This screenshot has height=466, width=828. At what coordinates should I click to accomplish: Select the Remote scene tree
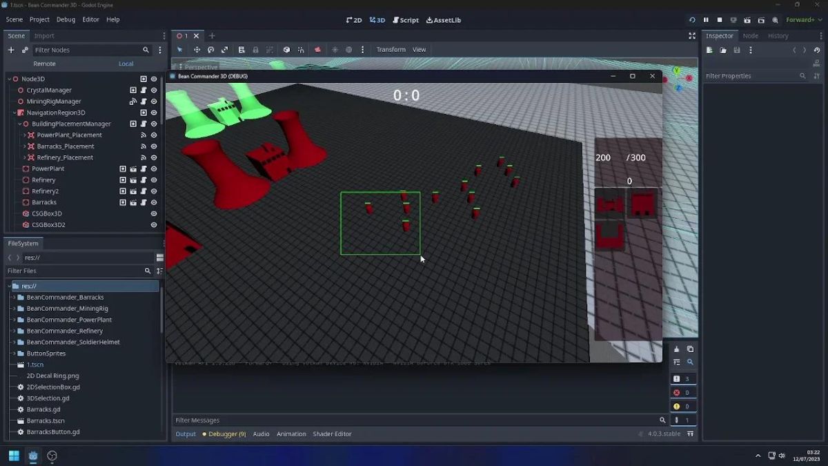tap(44, 64)
